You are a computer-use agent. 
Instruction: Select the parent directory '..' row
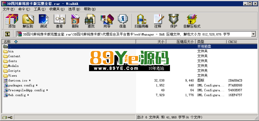pos(130,46)
